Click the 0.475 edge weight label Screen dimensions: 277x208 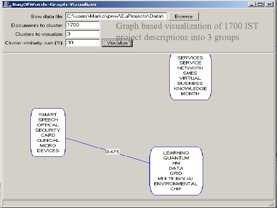(x=112, y=152)
